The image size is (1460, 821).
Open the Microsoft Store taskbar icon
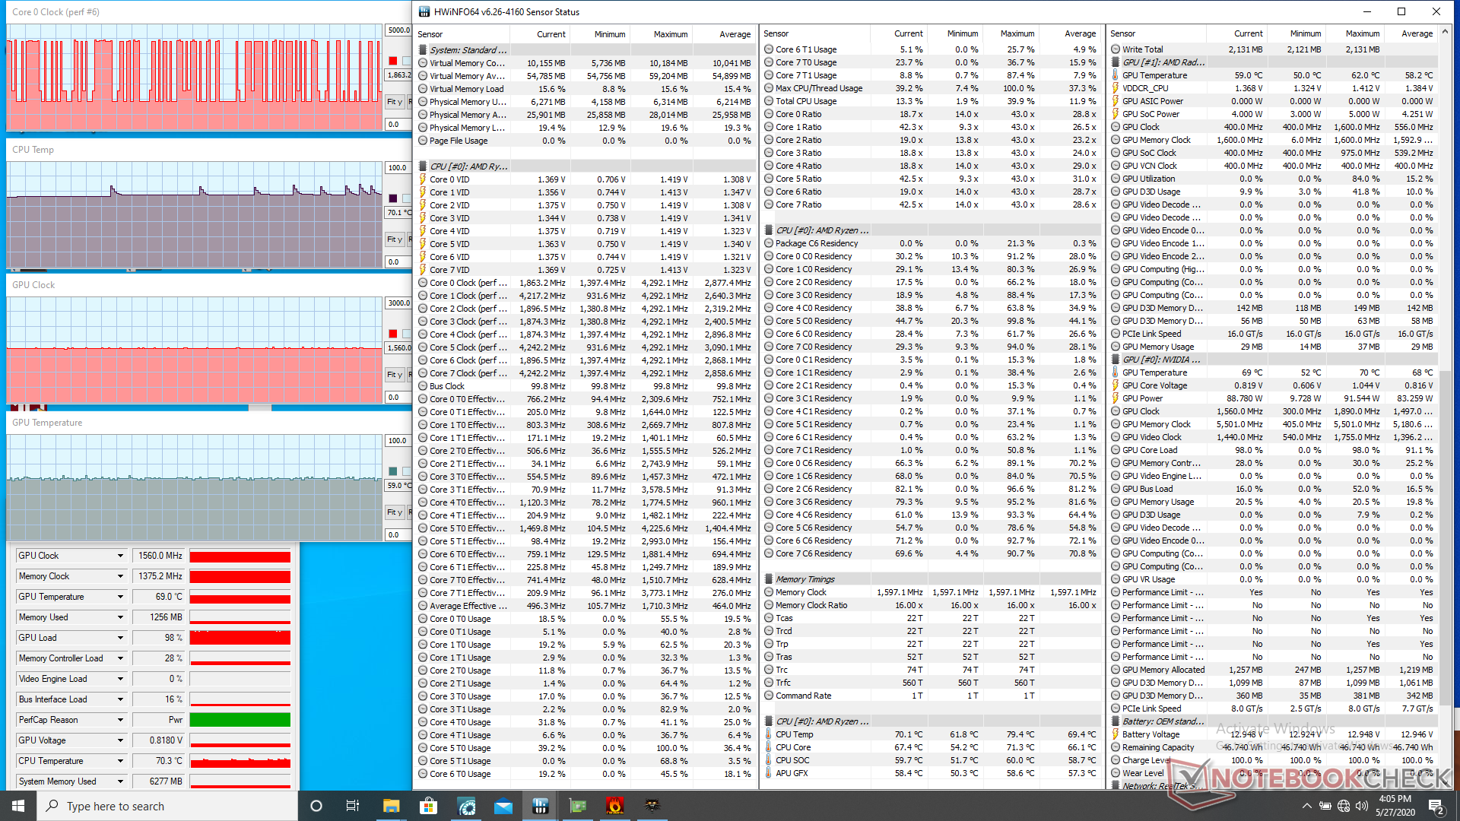click(428, 806)
